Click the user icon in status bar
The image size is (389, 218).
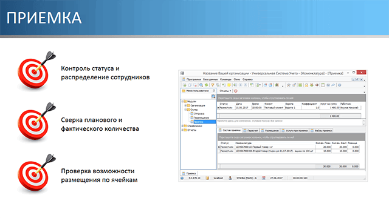(x=230, y=178)
